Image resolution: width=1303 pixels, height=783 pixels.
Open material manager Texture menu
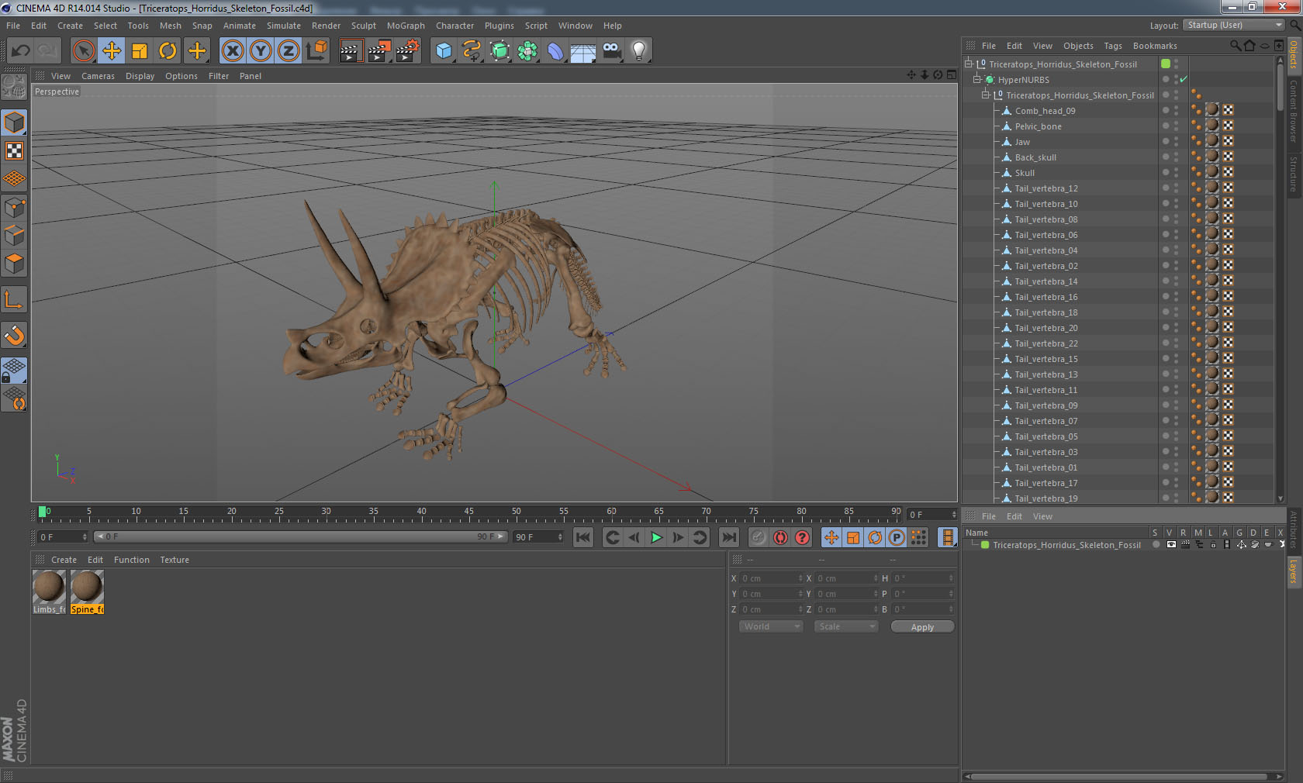click(175, 560)
